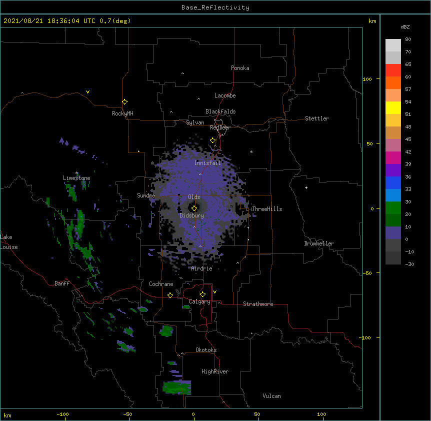Click the yellow V marker northwest of RockyMH
The width and height of the screenshot is (431, 421).
click(87, 92)
